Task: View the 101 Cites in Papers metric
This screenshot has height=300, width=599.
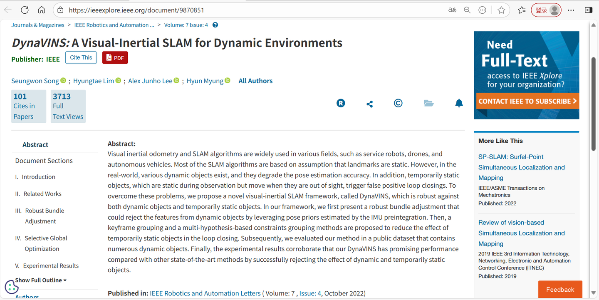Action: (x=29, y=107)
